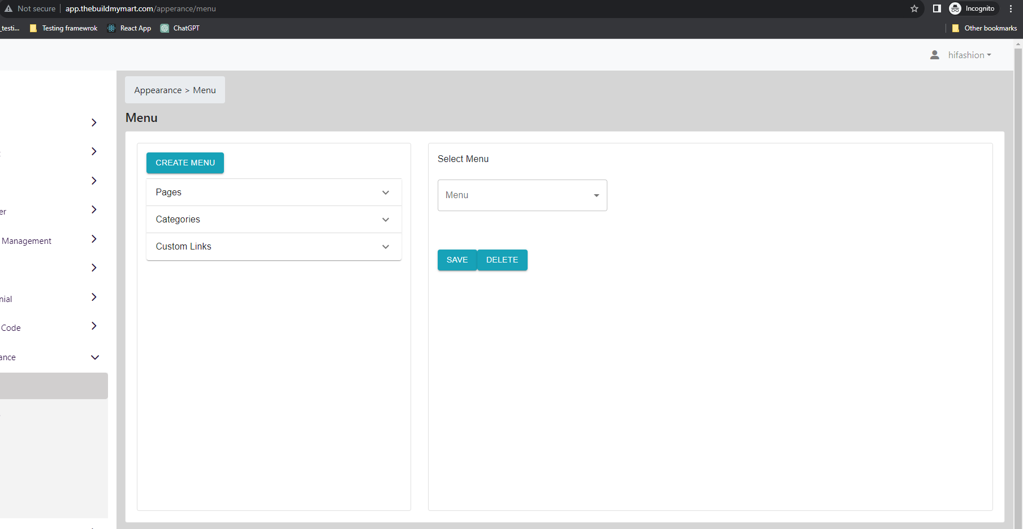Click the Custom Links accordion label

pyautogui.click(x=183, y=247)
